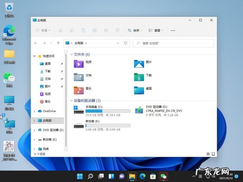Select the 文档 folder icon in main pane
Image resolution: width=243 pixels, height=182 pixels.
pyautogui.click(x=79, y=77)
